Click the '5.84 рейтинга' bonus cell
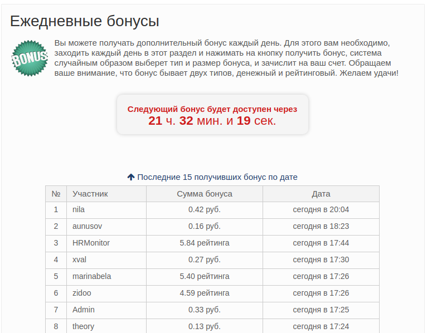Screen dimensions: 427x333 click(x=205, y=243)
